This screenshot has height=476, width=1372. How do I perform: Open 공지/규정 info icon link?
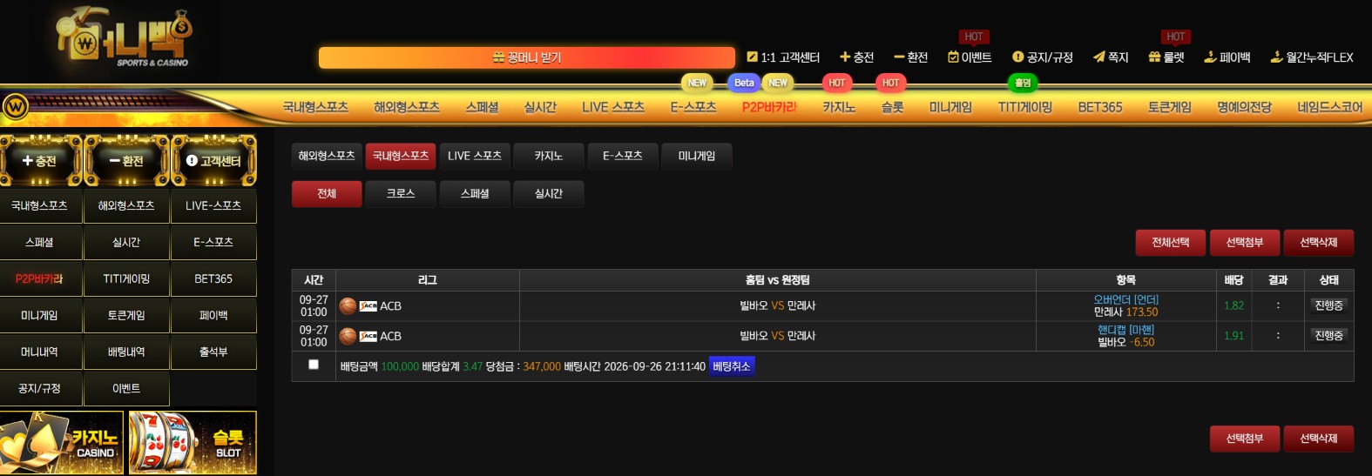tap(1043, 57)
